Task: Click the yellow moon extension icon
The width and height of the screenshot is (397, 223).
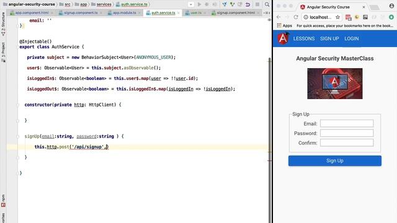Action: pos(357,17)
